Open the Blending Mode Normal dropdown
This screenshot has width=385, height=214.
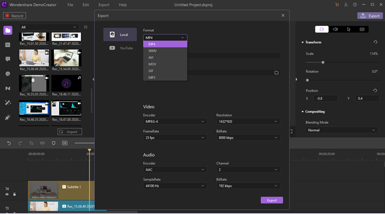pyautogui.click(x=342, y=131)
